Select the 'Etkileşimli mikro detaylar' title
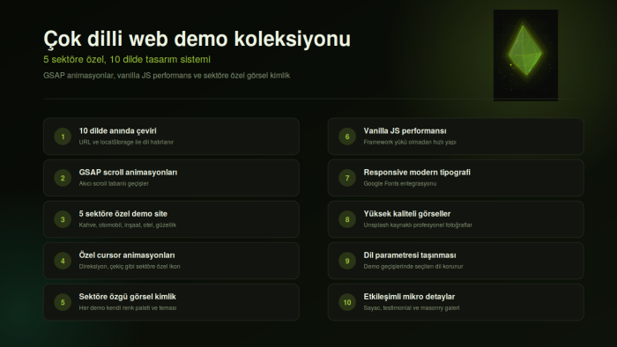The image size is (617, 347). 409,297
